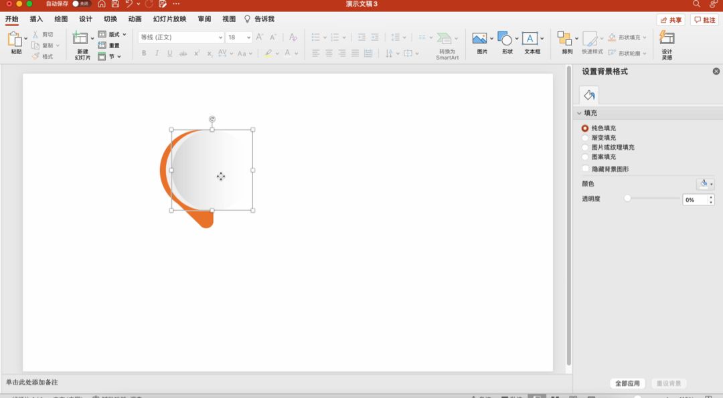Click the New Slide (新建幻灯片) icon
Screen dimensions: 723x398
tap(80, 37)
